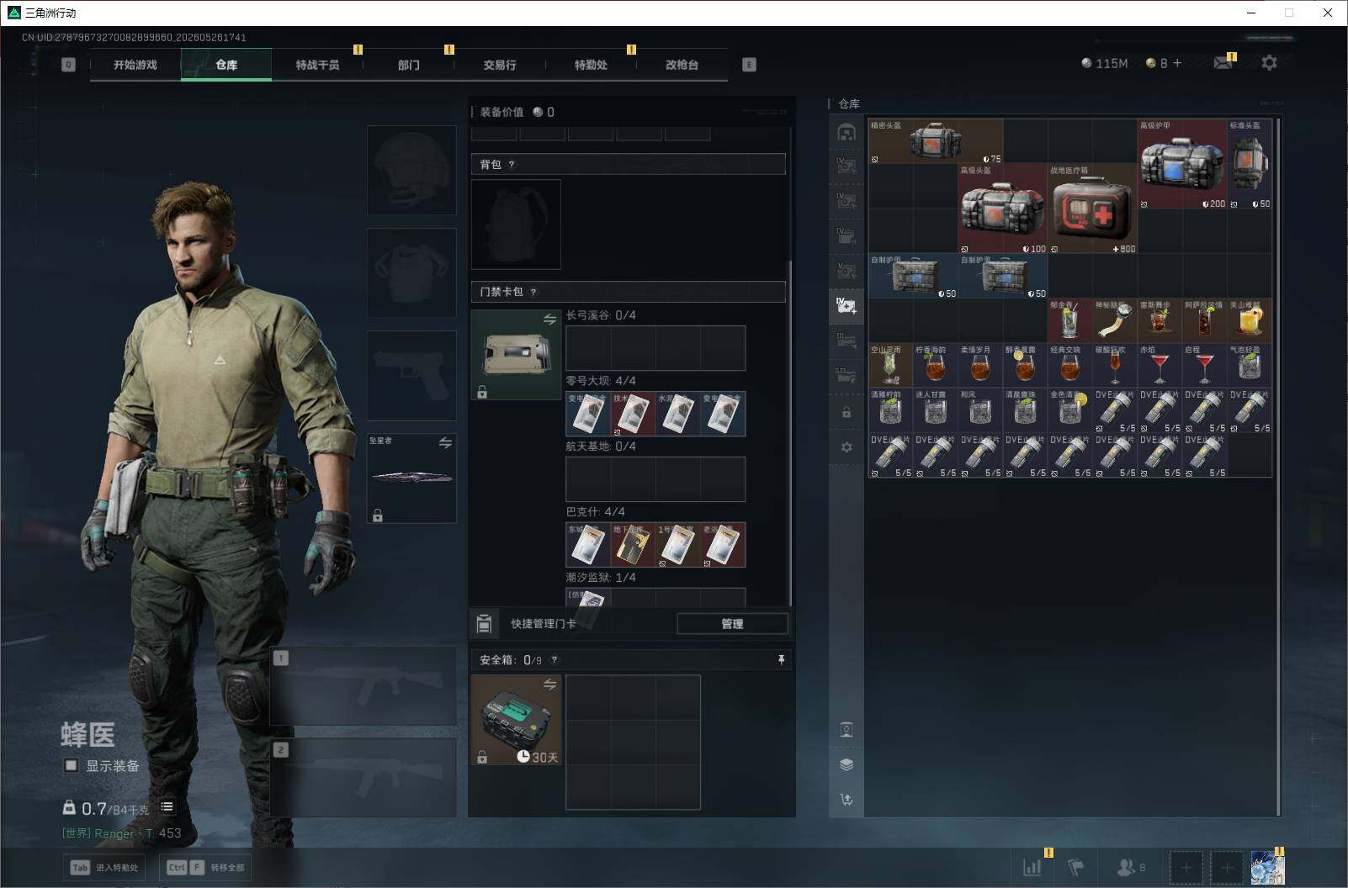Select the 空山灵雨 drink item

pyautogui.click(x=891, y=366)
